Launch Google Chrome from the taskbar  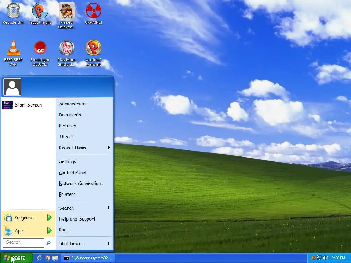pos(47,258)
